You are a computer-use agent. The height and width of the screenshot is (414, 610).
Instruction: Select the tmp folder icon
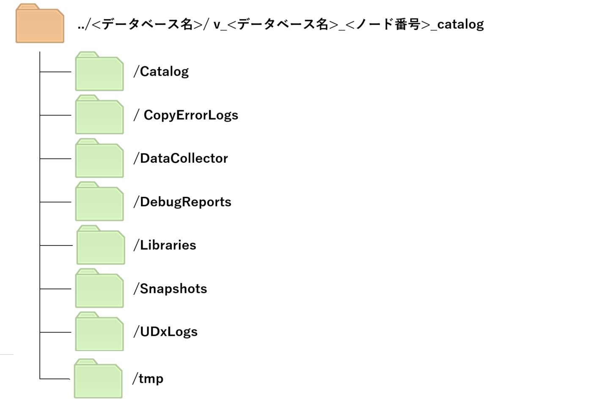[98, 379]
